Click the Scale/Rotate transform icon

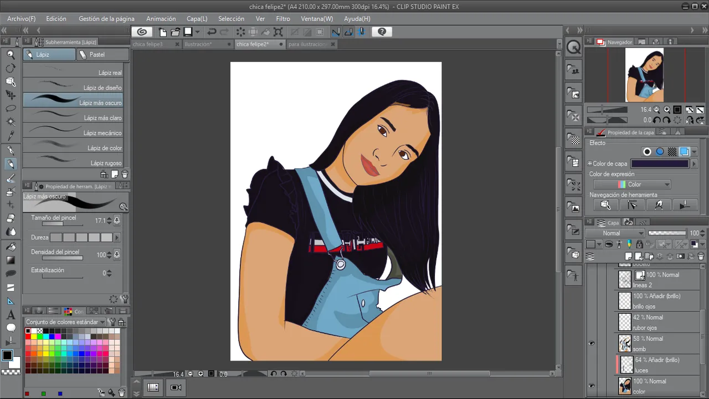[x=279, y=32]
